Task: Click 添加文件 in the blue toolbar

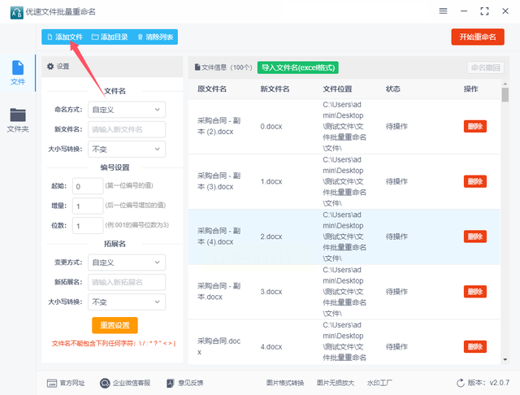Action: coord(65,37)
